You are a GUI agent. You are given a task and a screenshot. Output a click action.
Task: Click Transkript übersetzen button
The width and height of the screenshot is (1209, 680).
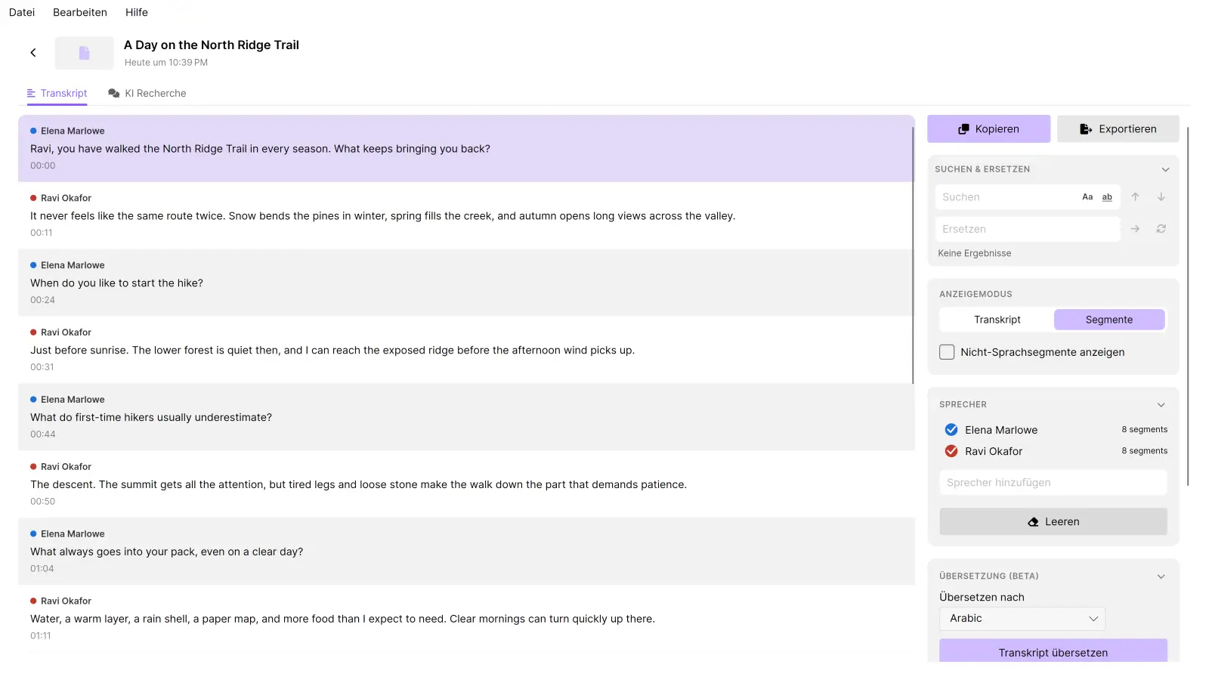click(1053, 651)
